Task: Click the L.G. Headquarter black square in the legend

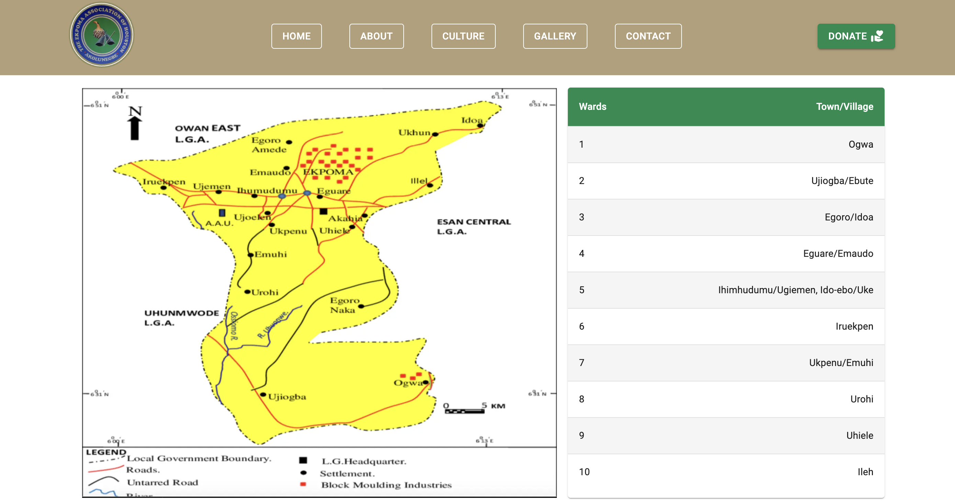Action: 303,460
